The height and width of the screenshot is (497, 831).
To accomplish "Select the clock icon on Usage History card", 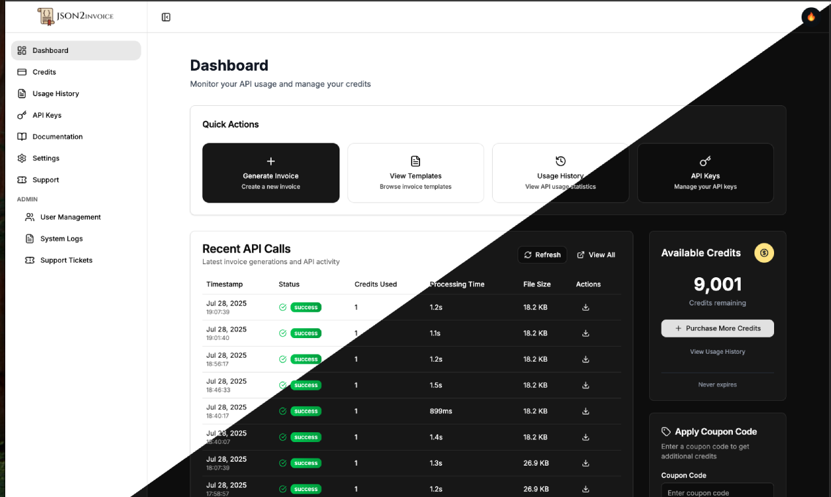I will [560, 160].
